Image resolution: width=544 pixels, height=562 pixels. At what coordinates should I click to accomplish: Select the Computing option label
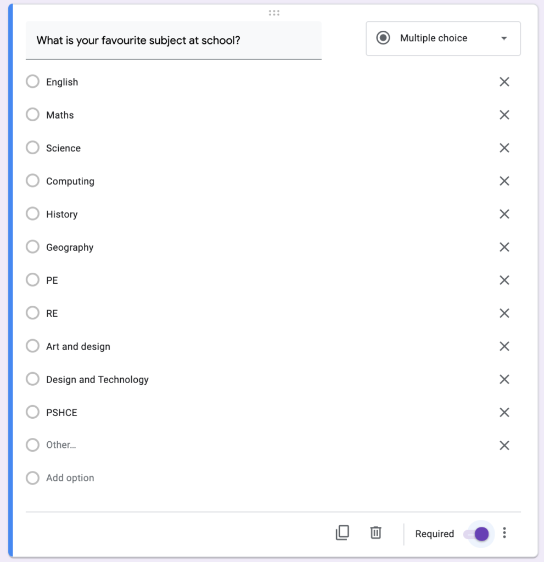point(70,181)
